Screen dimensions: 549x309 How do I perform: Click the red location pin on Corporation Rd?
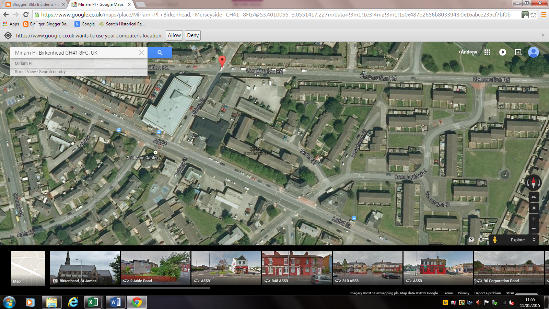tap(222, 61)
